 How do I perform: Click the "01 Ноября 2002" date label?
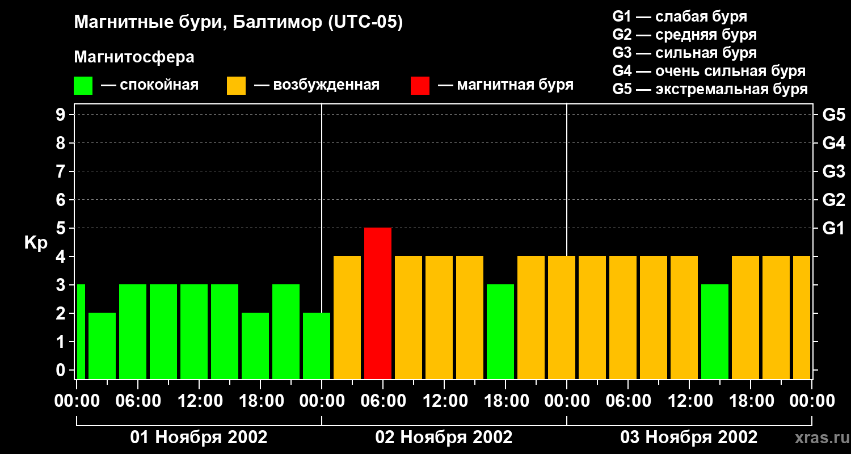(x=199, y=438)
